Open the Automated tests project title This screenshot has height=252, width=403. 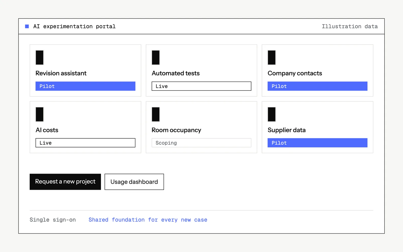176,73
